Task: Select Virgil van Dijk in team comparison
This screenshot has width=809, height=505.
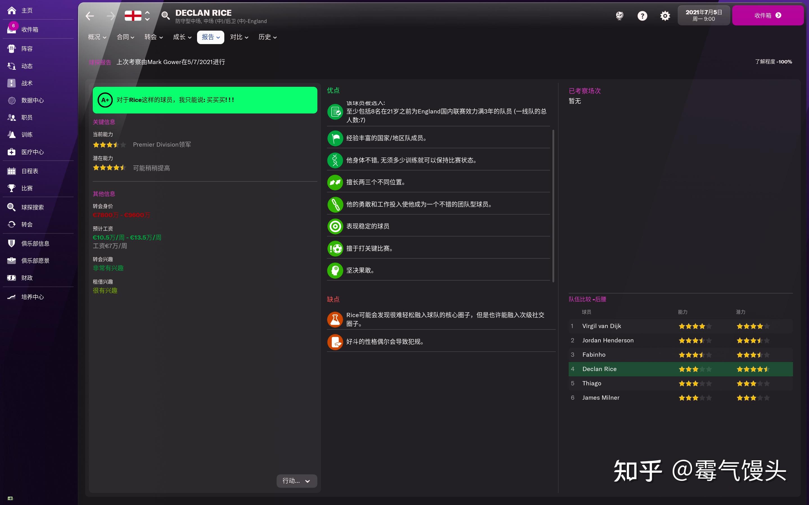Action: click(602, 326)
